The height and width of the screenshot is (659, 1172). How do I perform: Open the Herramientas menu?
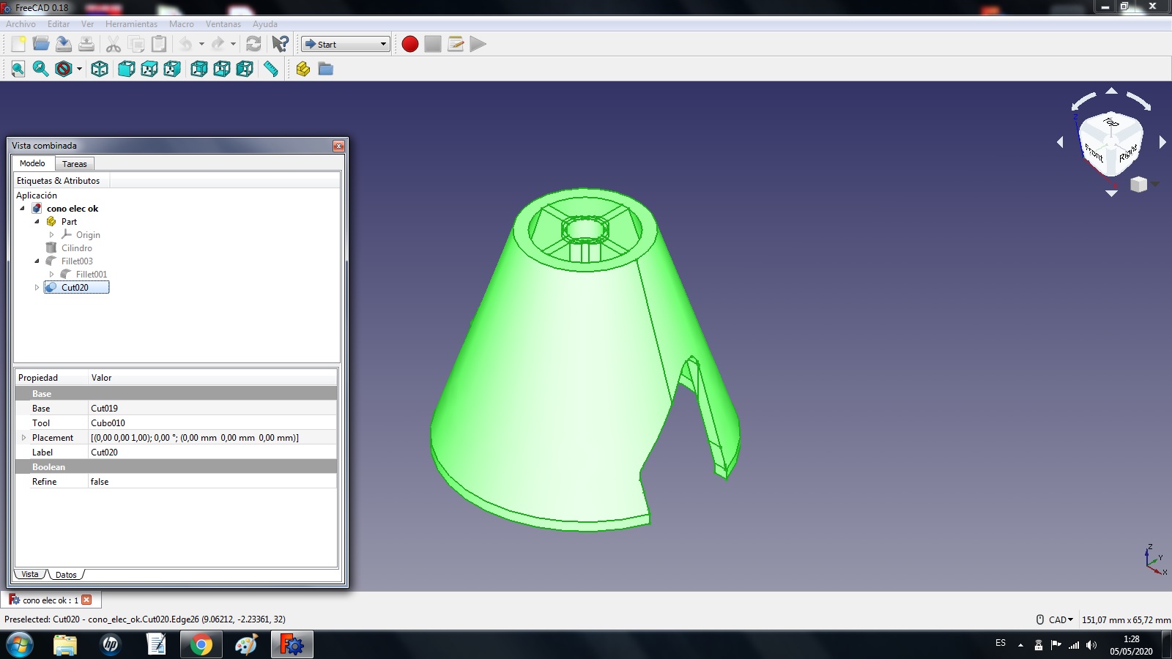[x=131, y=24]
